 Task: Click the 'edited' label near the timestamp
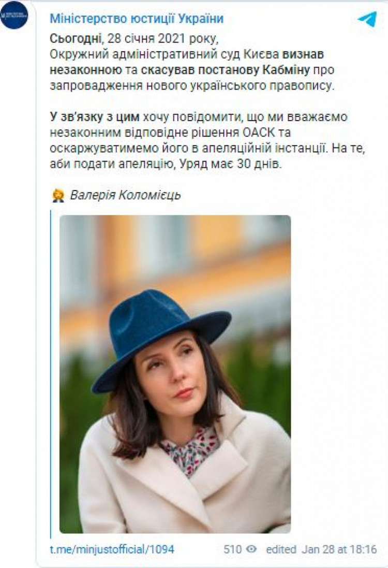pos(281,549)
